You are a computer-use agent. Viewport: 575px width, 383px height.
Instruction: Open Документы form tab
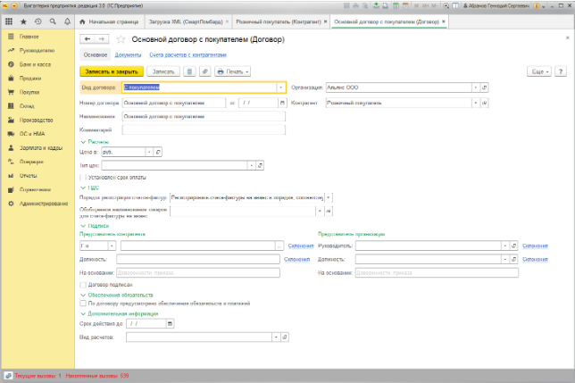tap(128, 55)
